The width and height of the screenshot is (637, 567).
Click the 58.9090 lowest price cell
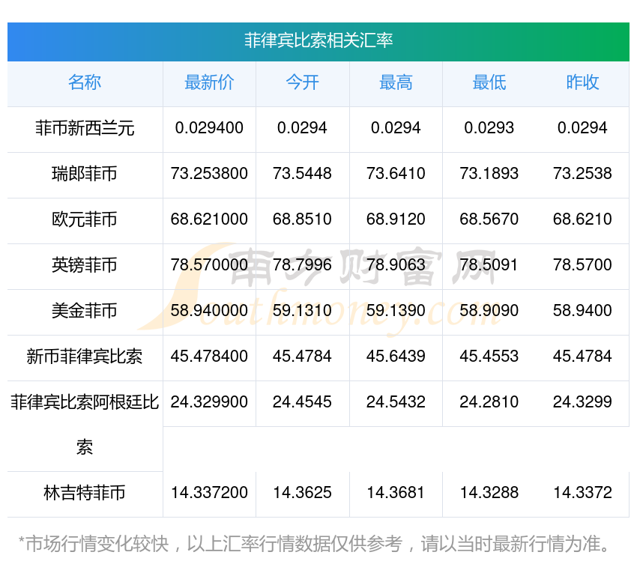click(489, 311)
